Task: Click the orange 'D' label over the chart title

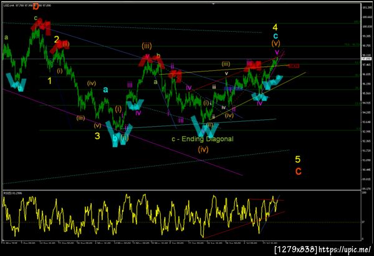Action: (x=36, y=7)
